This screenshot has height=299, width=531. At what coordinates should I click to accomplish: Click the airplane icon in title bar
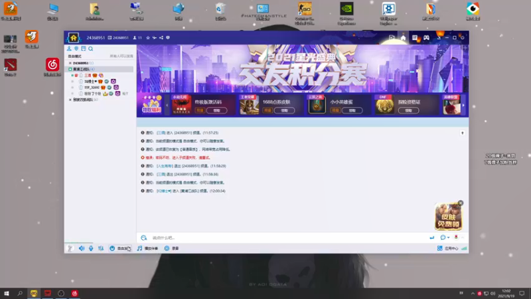pyautogui.click(x=155, y=38)
